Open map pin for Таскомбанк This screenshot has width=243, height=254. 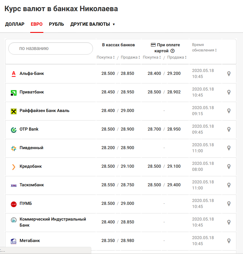click(229, 185)
